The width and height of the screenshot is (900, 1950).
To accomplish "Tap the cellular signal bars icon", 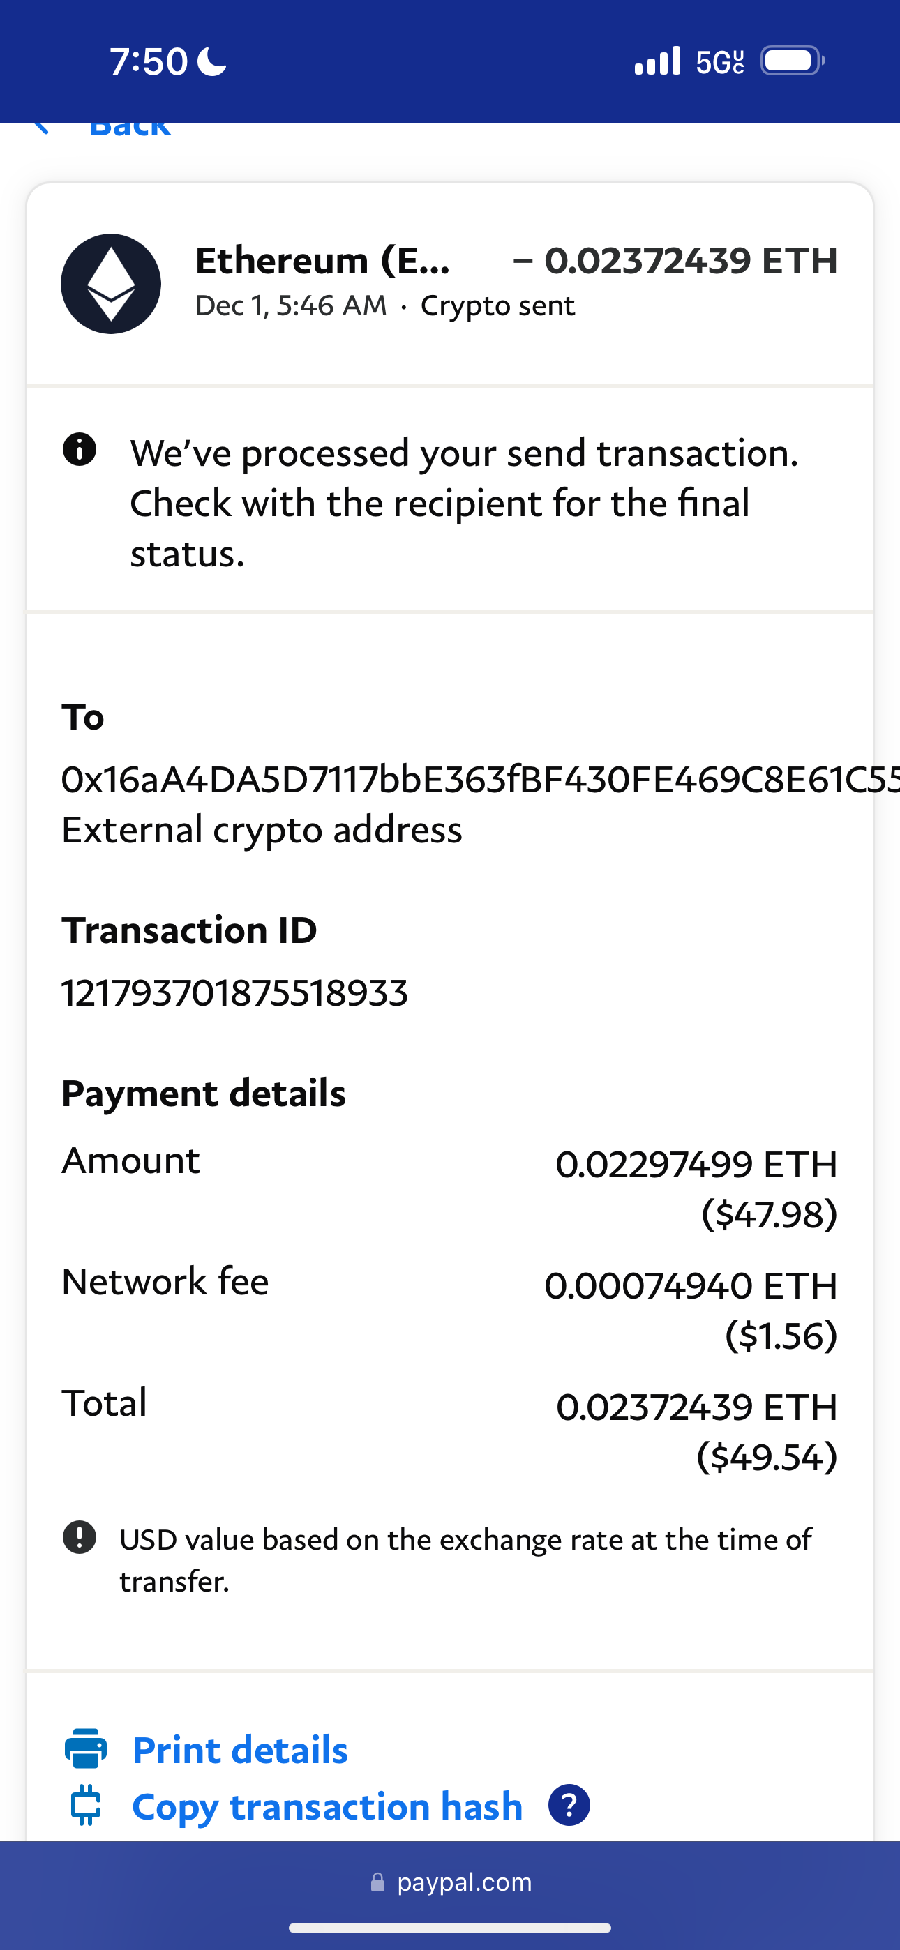I will pos(657,61).
